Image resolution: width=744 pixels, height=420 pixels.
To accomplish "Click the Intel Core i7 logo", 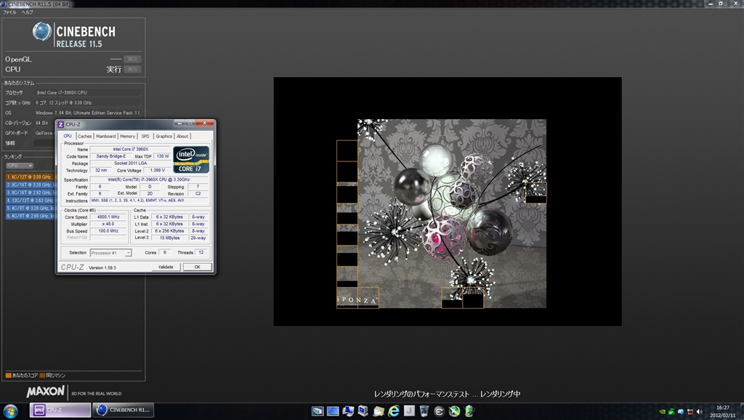I will coord(191,159).
